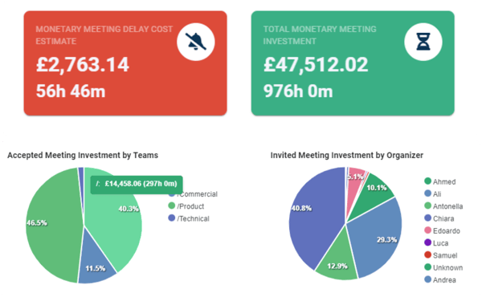Click the /Commercial legend label
This screenshot has height=301, width=482.
pos(198,194)
